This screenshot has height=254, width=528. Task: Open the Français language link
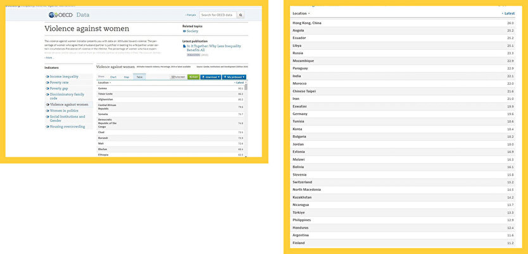point(191,15)
